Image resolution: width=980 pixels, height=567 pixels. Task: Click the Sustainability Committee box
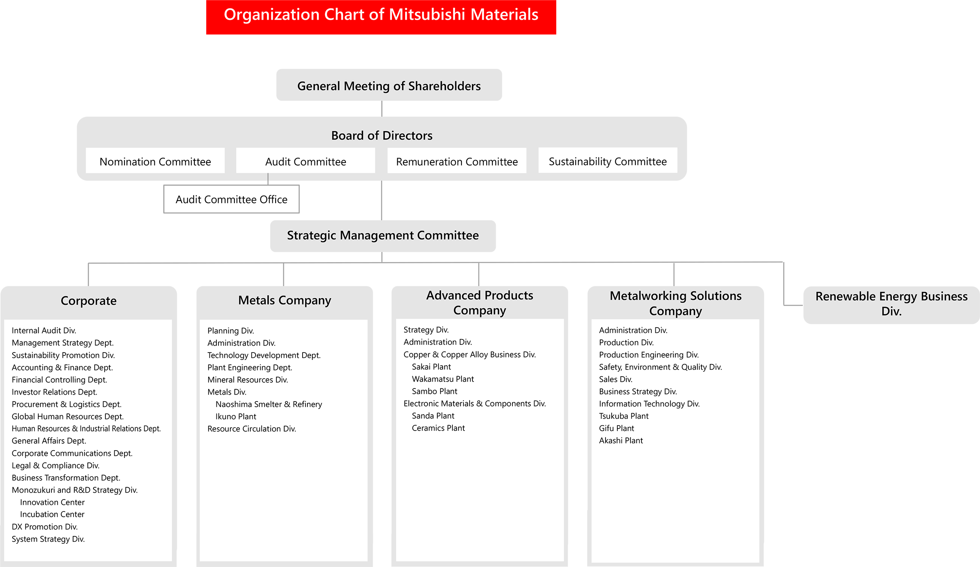coord(608,160)
